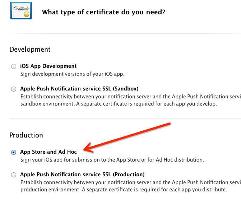Click the Development section heading
The image size is (241, 200).
click(x=30, y=50)
